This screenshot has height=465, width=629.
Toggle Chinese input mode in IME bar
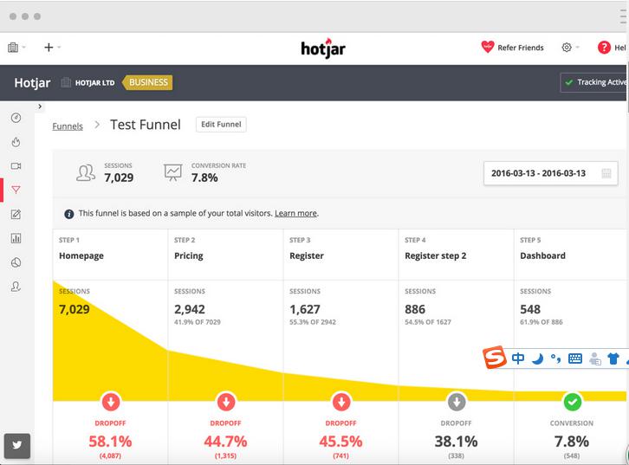point(518,358)
